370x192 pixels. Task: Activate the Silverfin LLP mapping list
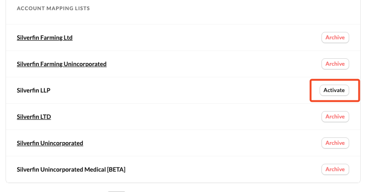point(334,90)
